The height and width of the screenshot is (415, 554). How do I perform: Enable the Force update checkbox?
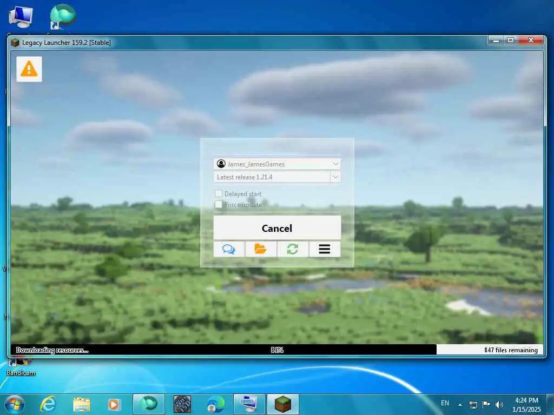click(x=219, y=204)
